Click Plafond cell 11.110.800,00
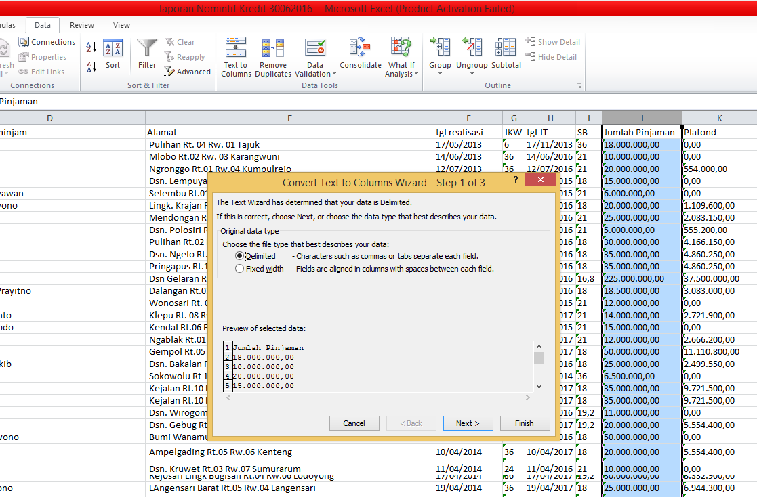The height and width of the screenshot is (497, 757). [x=719, y=352]
